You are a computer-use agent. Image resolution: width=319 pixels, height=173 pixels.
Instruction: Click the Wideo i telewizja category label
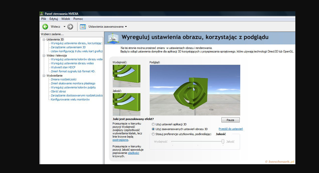coord(57,55)
